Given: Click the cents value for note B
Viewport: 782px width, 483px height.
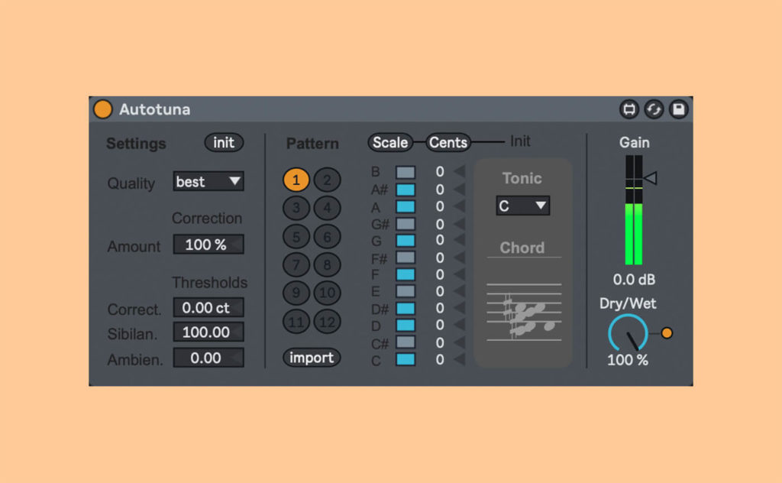Looking at the screenshot, I should tap(440, 172).
